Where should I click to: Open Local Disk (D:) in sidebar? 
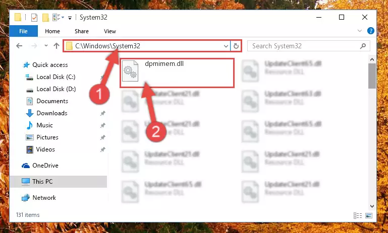click(56, 89)
